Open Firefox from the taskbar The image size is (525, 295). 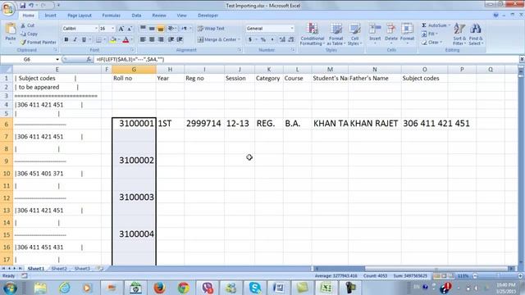pos(160,288)
